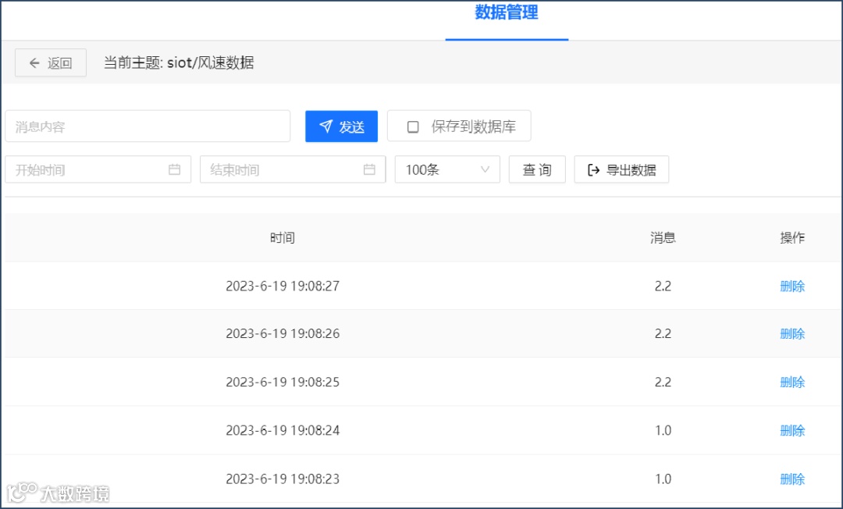Open the start time calendar icon

coord(174,169)
